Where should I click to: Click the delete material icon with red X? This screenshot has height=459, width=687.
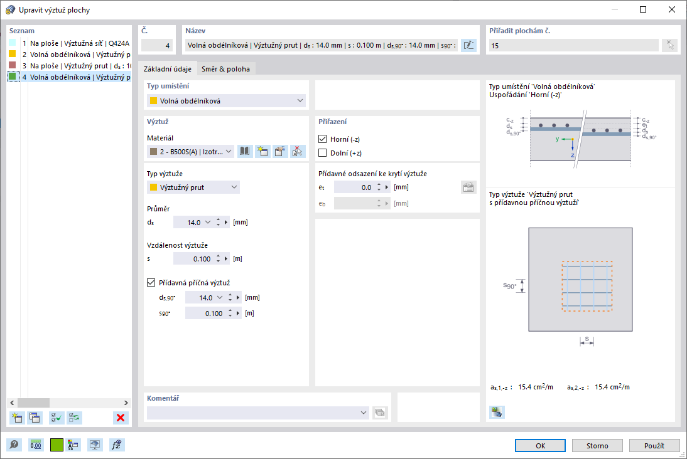[298, 151]
